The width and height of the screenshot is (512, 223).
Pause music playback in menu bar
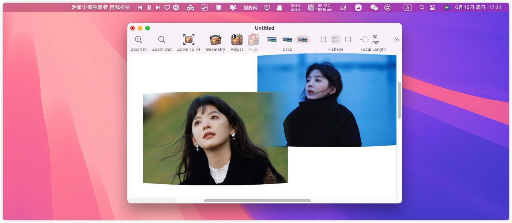(149, 8)
